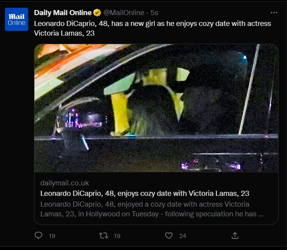The width and height of the screenshot is (287, 250).
Task: Retweet using the retweet arrows icon
Action: (x=103, y=235)
